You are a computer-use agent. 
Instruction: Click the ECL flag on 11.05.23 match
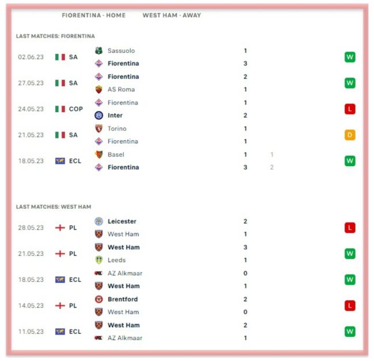click(x=60, y=332)
